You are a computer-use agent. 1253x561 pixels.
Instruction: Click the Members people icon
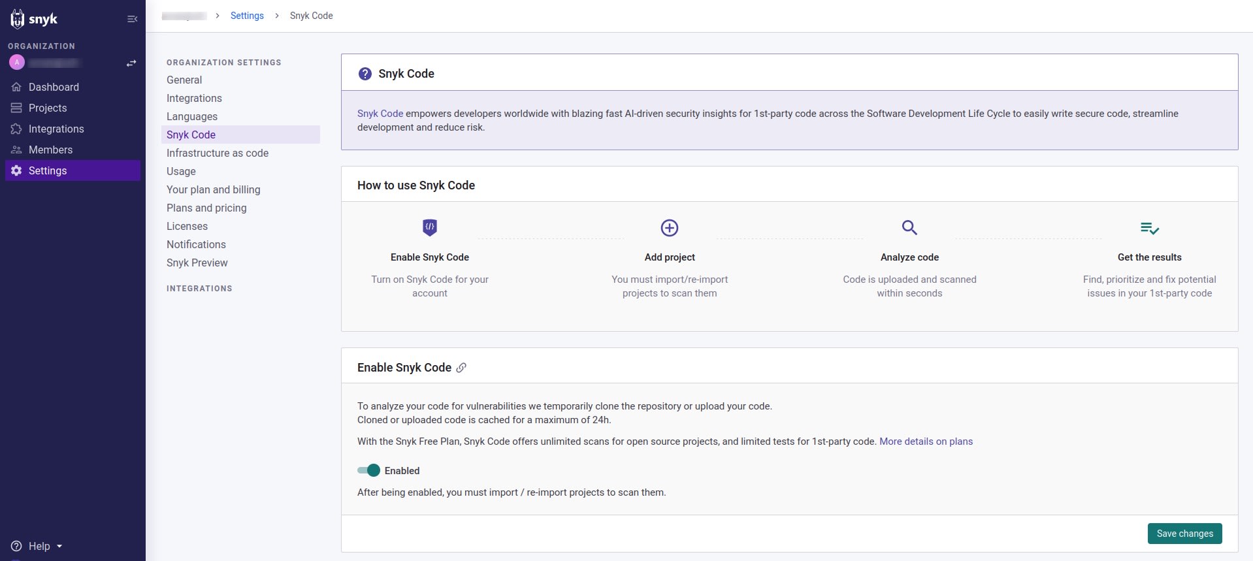[16, 150]
